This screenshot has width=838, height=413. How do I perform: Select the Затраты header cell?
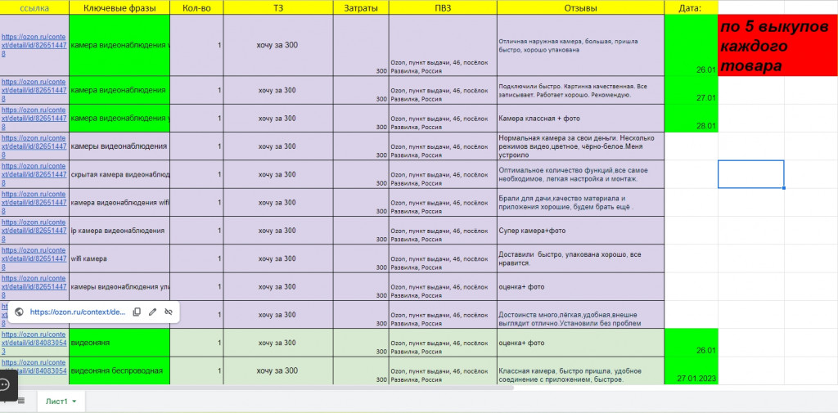361,8
